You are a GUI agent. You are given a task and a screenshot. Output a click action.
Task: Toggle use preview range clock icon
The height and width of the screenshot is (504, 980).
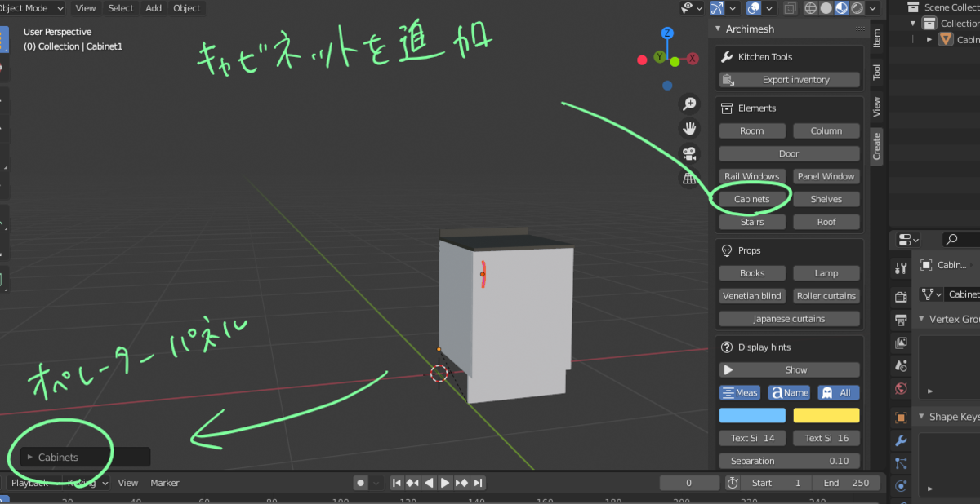click(733, 483)
